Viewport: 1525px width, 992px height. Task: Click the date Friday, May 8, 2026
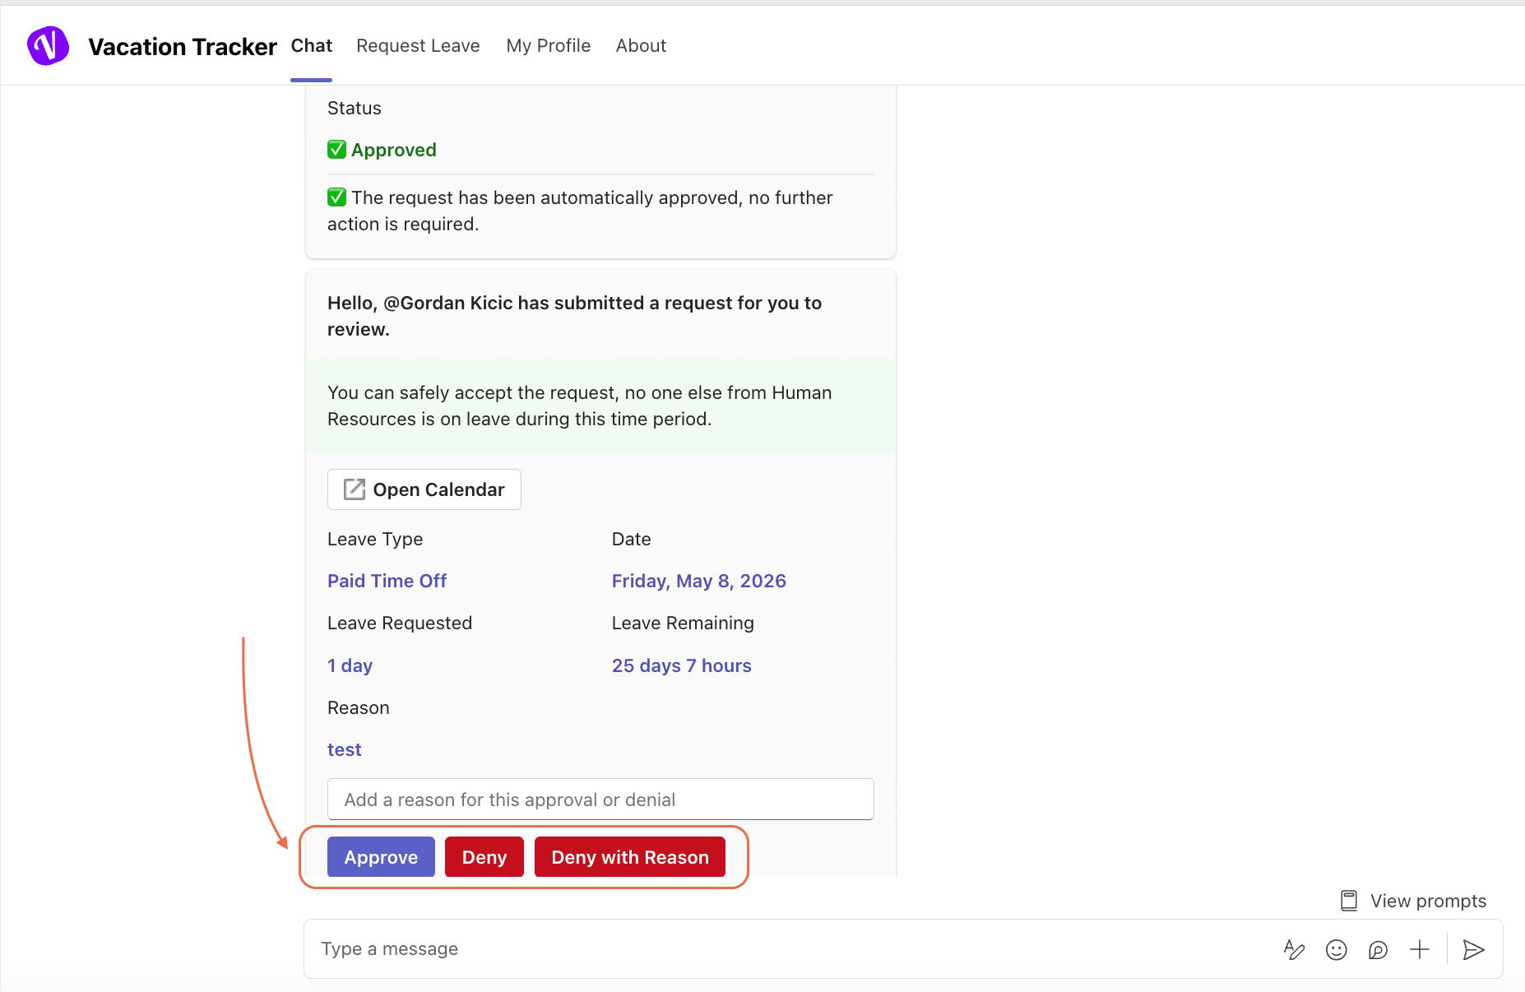point(699,581)
